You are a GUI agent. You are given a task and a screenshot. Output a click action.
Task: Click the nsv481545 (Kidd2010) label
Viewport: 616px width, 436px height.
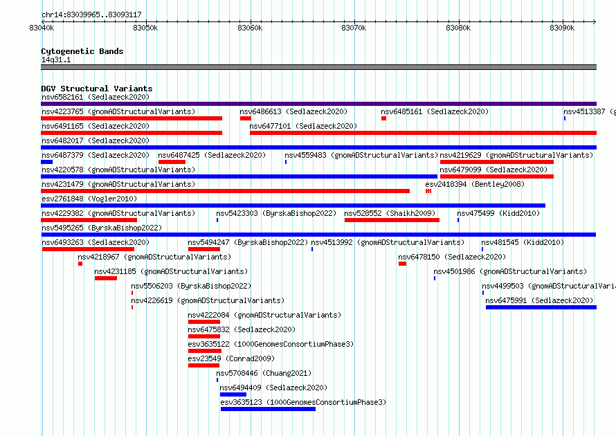(x=523, y=242)
